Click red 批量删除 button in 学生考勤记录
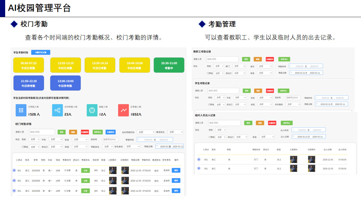The width and height of the screenshot is (361, 200). (270, 91)
